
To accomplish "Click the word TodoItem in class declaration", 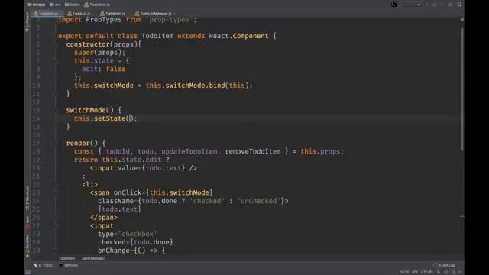I will (x=157, y=36).
